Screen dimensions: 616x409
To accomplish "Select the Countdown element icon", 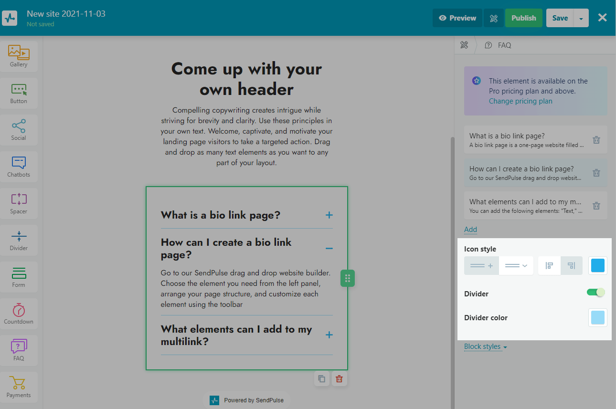I will click(19, 313).
